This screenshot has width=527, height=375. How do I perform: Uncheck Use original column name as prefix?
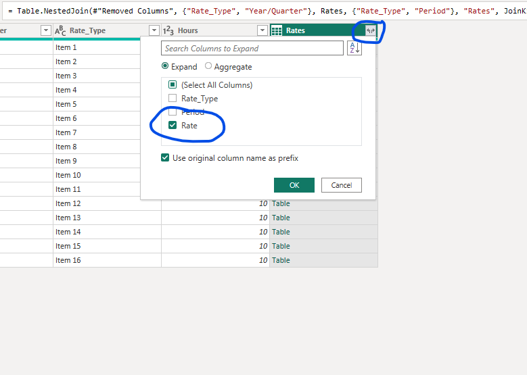pyautogui.click(x=165, y=158)
